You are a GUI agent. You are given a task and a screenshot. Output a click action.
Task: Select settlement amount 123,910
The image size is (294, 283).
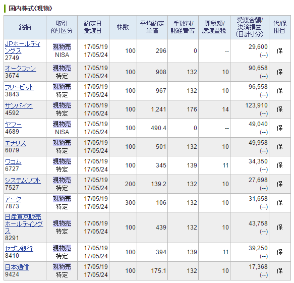point(257,105)
